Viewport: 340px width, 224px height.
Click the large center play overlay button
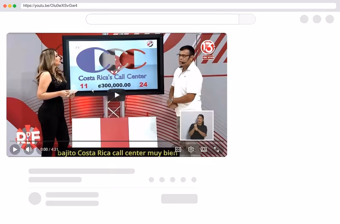pyautogui.click(x=116, y=95)
